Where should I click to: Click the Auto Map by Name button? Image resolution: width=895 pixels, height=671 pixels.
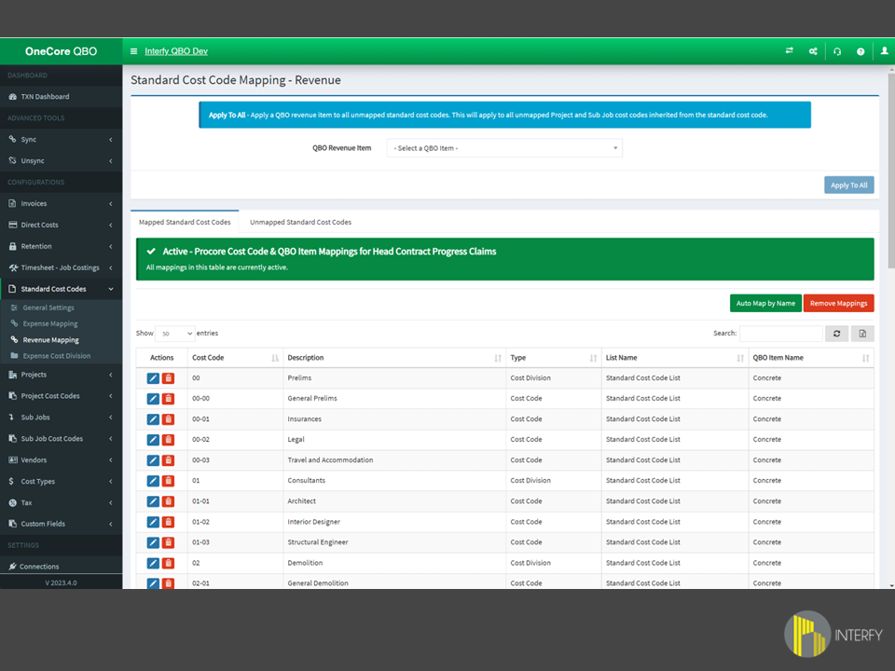(x=765, y=303)
